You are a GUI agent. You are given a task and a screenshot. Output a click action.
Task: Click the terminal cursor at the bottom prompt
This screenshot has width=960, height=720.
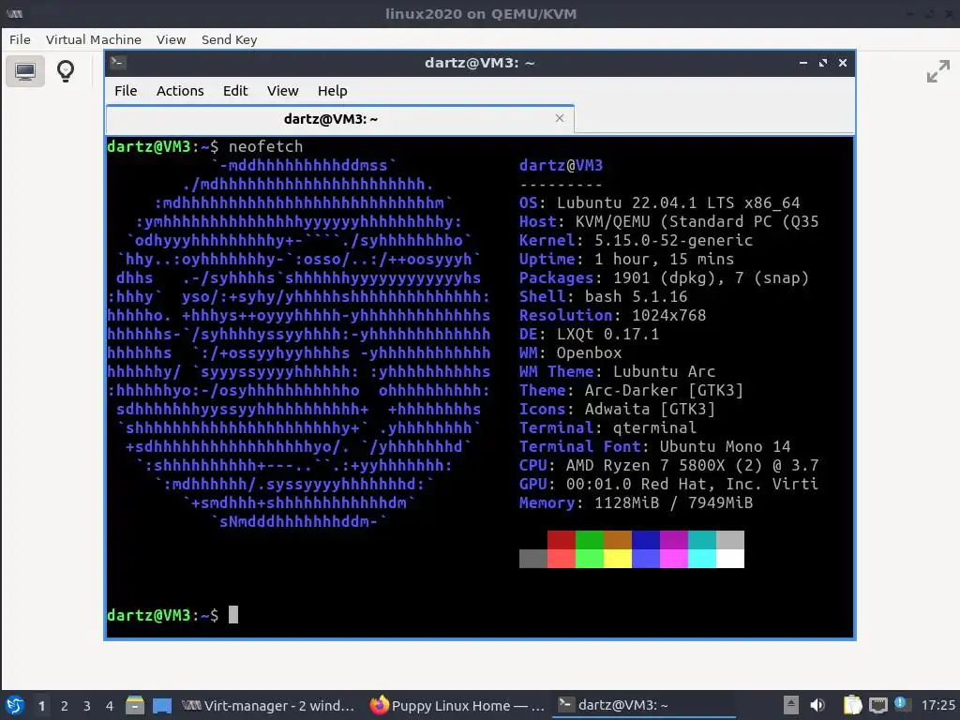pyautogui.click(x=233, y=615)
